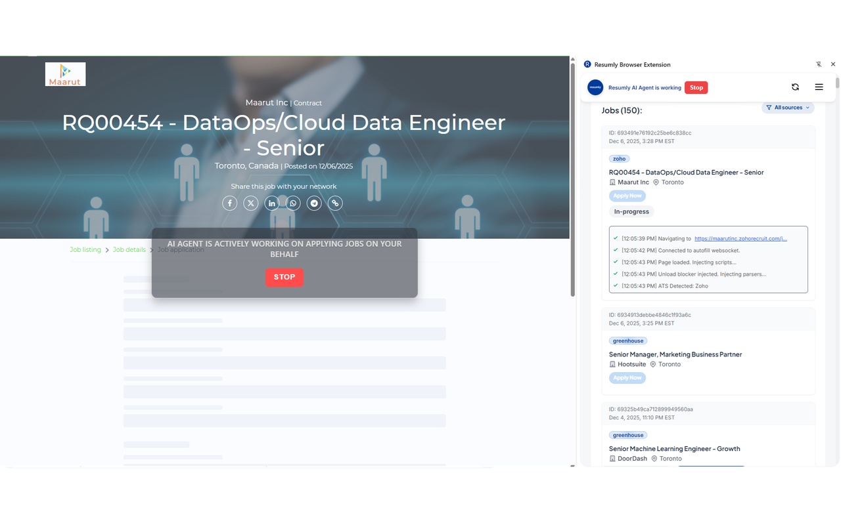Share the job on X (Twitter)
The width and height of the screenshot is (841, 525).
251,203
